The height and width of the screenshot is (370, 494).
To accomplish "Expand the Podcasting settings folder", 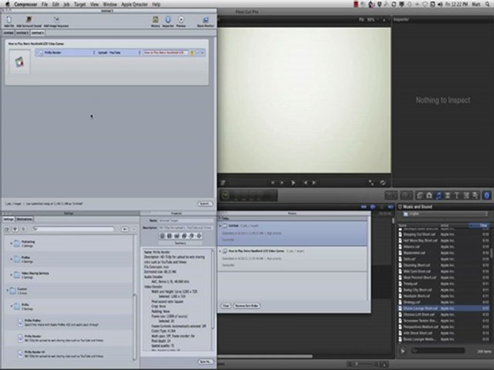I will [x=11, y=243].
